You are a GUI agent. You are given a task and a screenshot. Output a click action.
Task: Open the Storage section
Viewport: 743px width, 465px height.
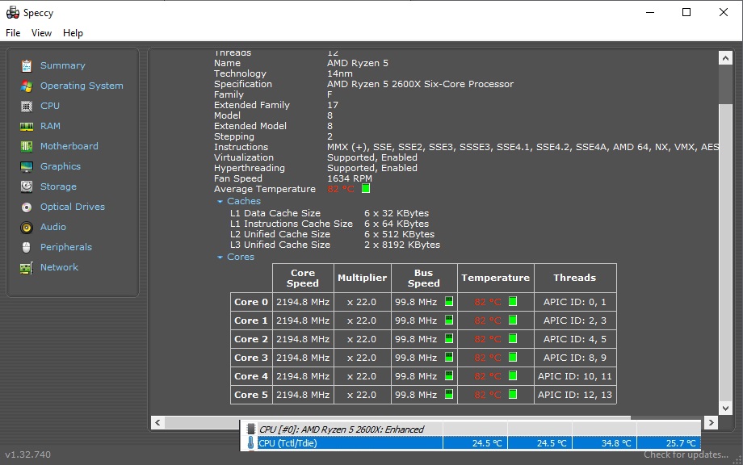[58, 186]
